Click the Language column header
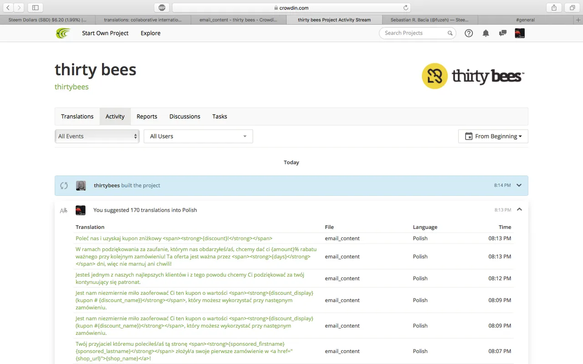583x364 pixels. 425,227
